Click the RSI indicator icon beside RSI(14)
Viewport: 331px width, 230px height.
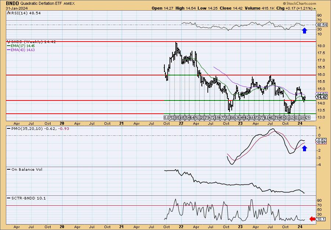pos(8,13)
